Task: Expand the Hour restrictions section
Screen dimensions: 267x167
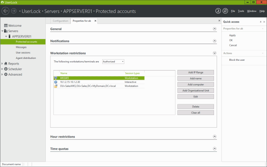Action: coord(215,137)
